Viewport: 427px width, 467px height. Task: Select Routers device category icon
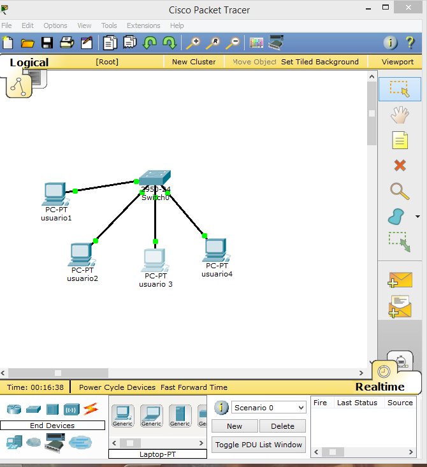(14, 410)
